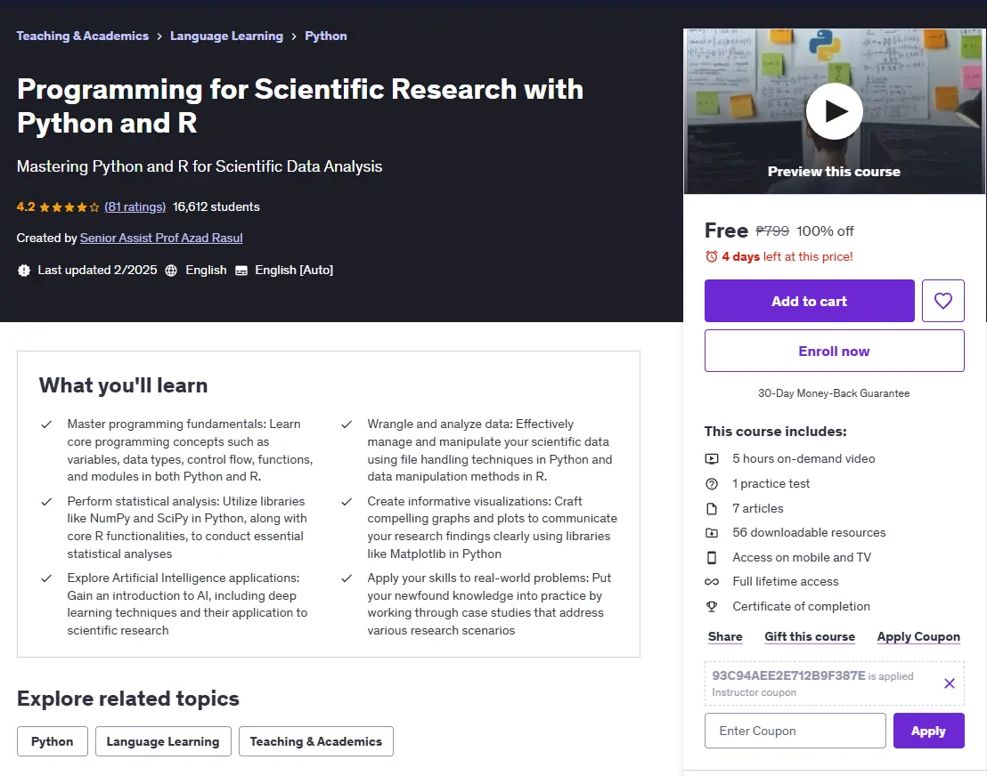987x776 pixels.
Task: Click the mobile icon beside Access on mobile
Action: tap(711, 557)
